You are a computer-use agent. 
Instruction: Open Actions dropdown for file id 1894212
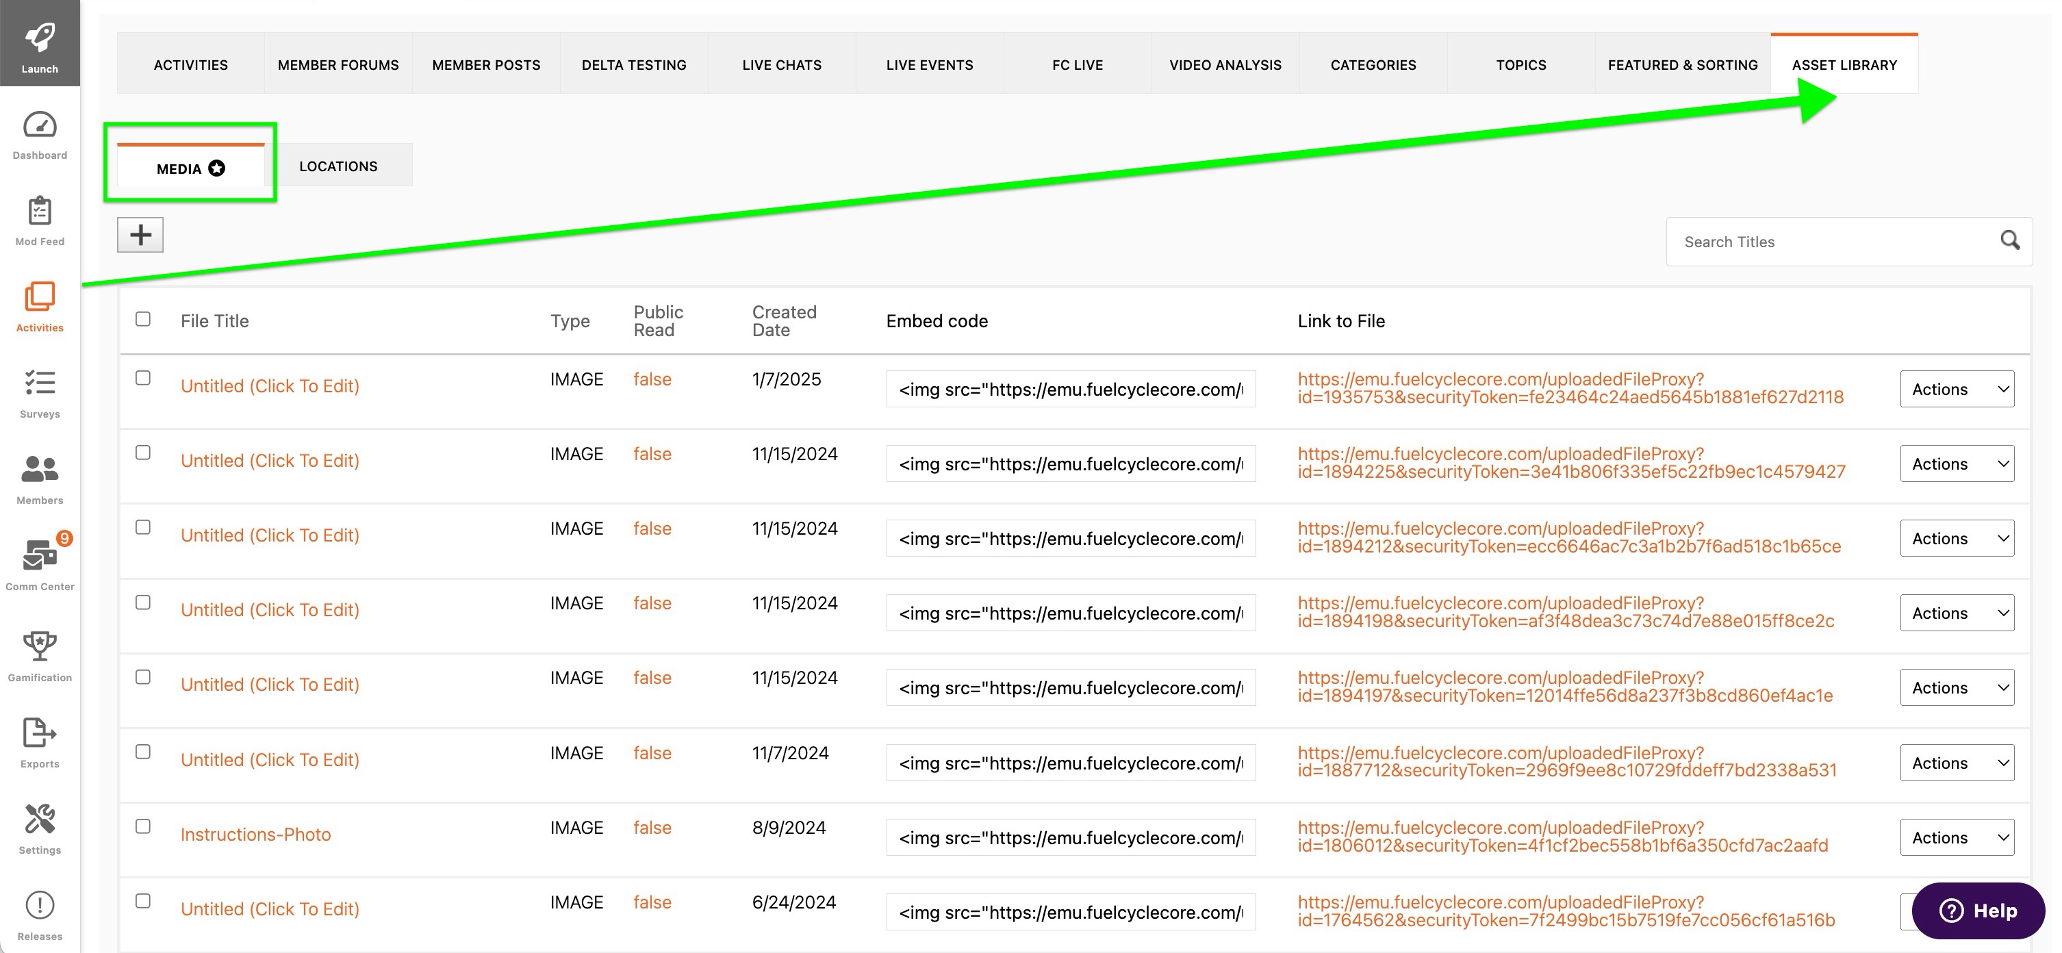click(1957, 539)
